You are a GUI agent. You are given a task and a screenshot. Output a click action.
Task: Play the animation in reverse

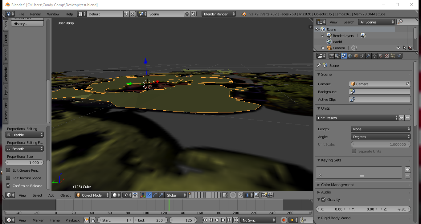[x=217, y=220]
